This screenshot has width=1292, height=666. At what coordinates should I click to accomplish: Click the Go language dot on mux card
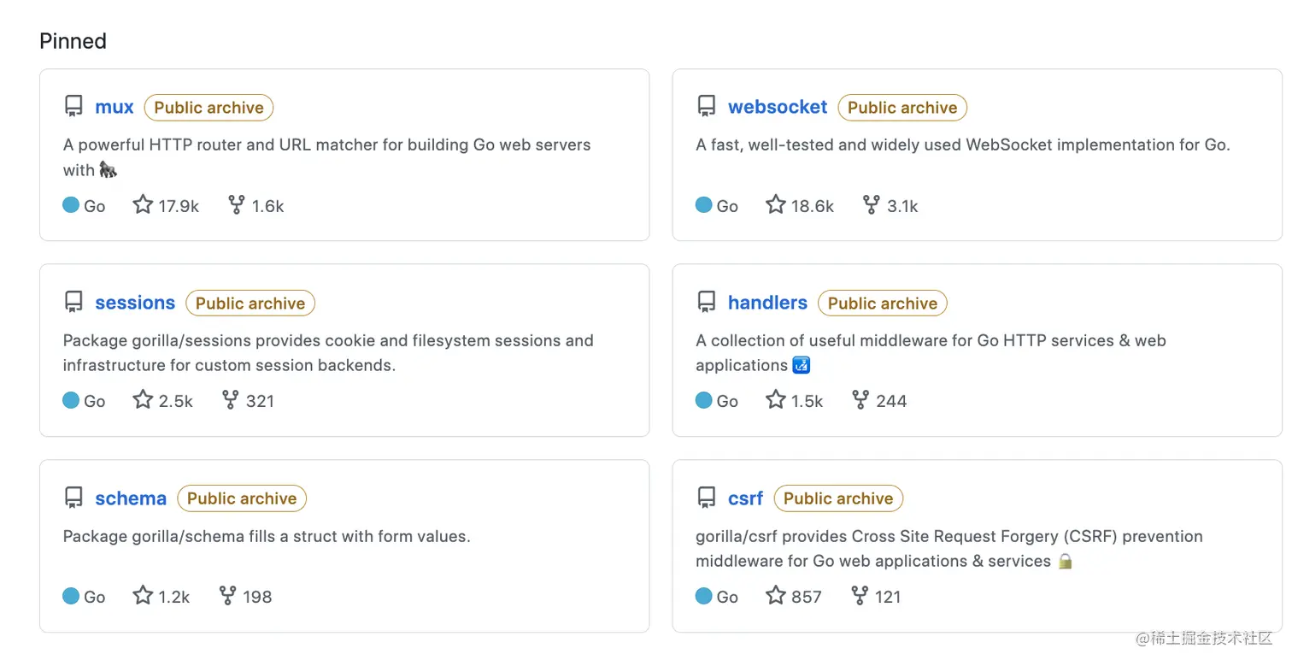pyautogui.click(x=71, y=205)
